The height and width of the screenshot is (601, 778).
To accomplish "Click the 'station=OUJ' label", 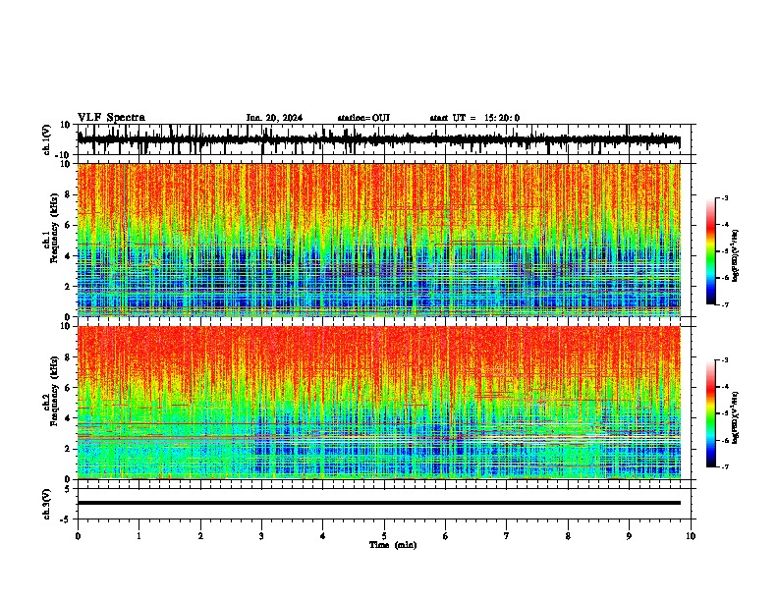I will (x=363, y=118).
